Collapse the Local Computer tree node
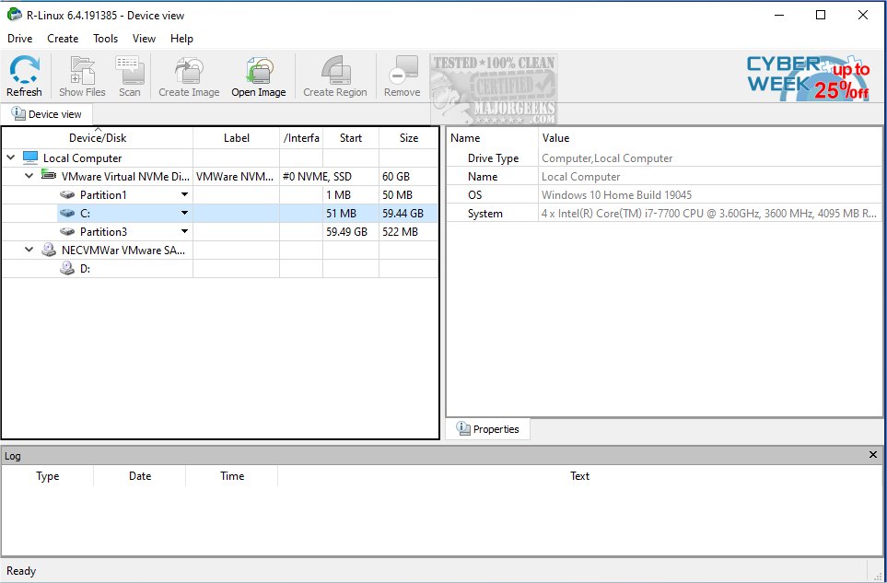887x583 pixels. click(x=8, y=157)
